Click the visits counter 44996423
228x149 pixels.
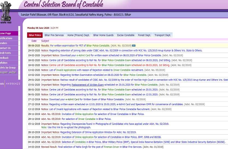(x=13, y=84)
